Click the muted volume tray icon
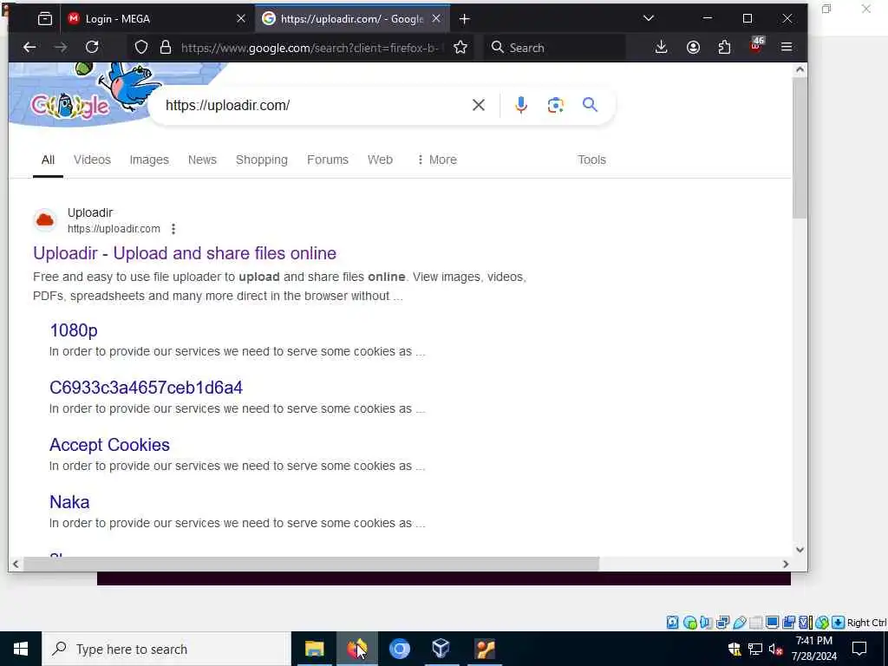 point(776,649)
